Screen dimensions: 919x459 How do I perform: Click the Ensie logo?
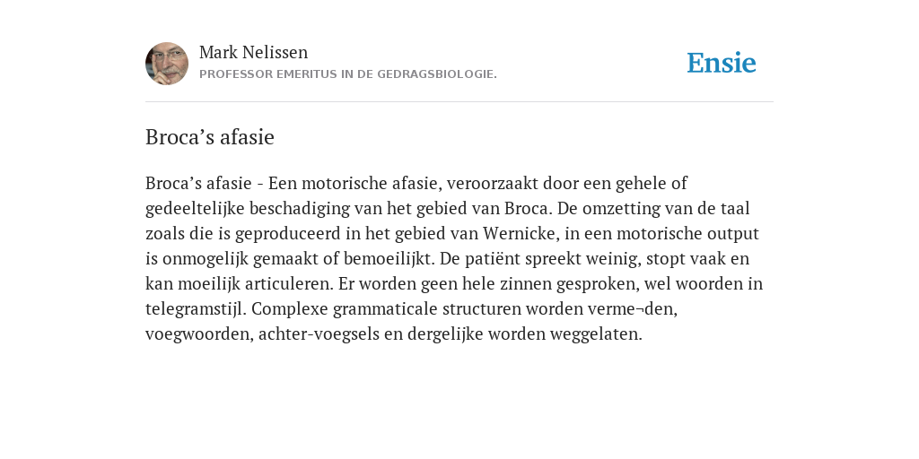click(722, 63)
